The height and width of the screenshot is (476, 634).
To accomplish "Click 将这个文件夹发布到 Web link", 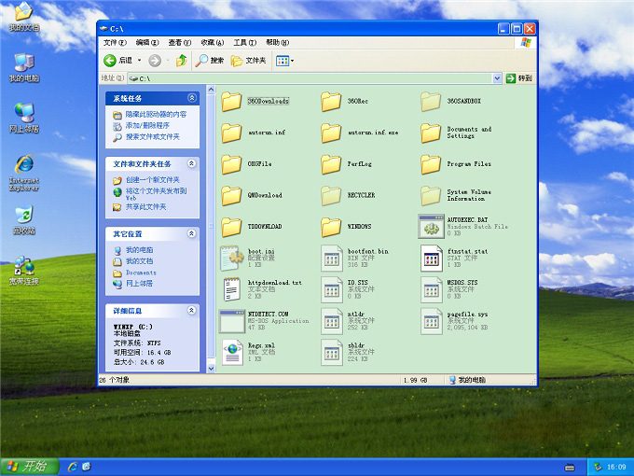I will coord(156,194).
